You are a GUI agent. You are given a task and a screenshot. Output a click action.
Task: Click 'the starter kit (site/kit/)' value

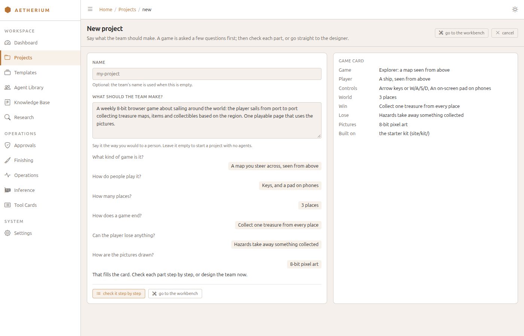coord(404,134)
